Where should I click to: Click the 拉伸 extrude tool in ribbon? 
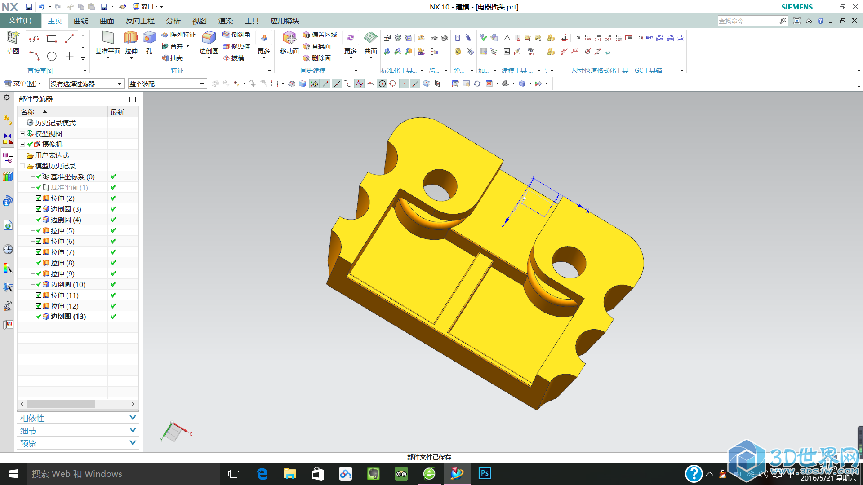[x=131, y=43]
